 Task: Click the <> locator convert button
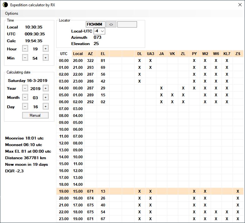pos(111,24)
